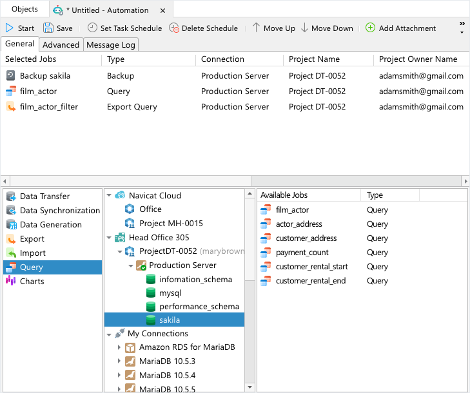The height and width of the screenshot is (393, 470).
Task: Expand the MariaDB 10.5.3 node
Action: (119, 361)
